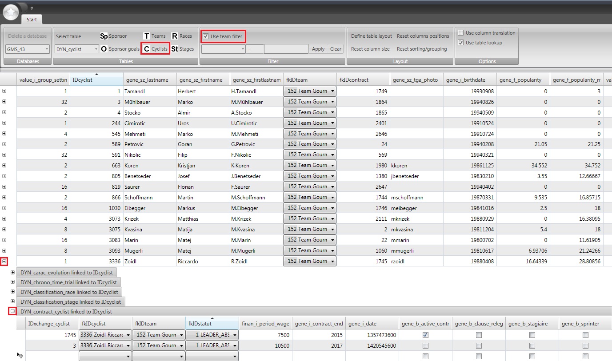Click the Apply filter button
The height and width of the screenshot is (361, 612).
[318, 49]
